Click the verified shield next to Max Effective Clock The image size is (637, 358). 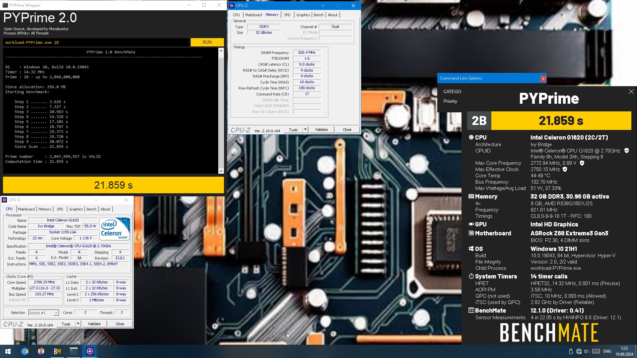coord(565,169)
